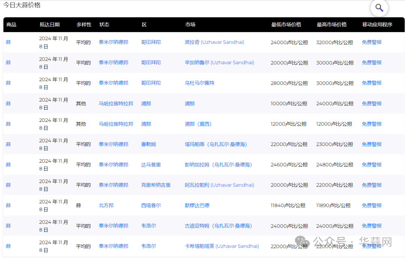Image resolution: width=405 pixels, height=258 pixels.
Task: Click the 11890卢比/公担 price cell
Action: click(x=333, y=205)
